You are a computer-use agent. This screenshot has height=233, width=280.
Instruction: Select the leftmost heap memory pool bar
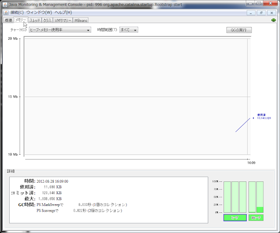click(x=227, y=197)
